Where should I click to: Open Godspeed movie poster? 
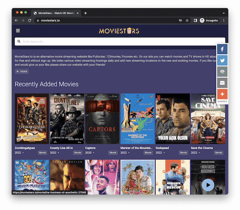pos(173,119)
